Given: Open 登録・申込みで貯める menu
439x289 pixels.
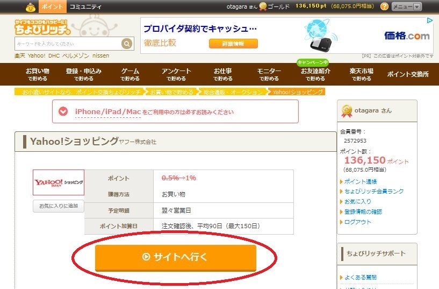Looking at the screenshot, I should [83, 74].
